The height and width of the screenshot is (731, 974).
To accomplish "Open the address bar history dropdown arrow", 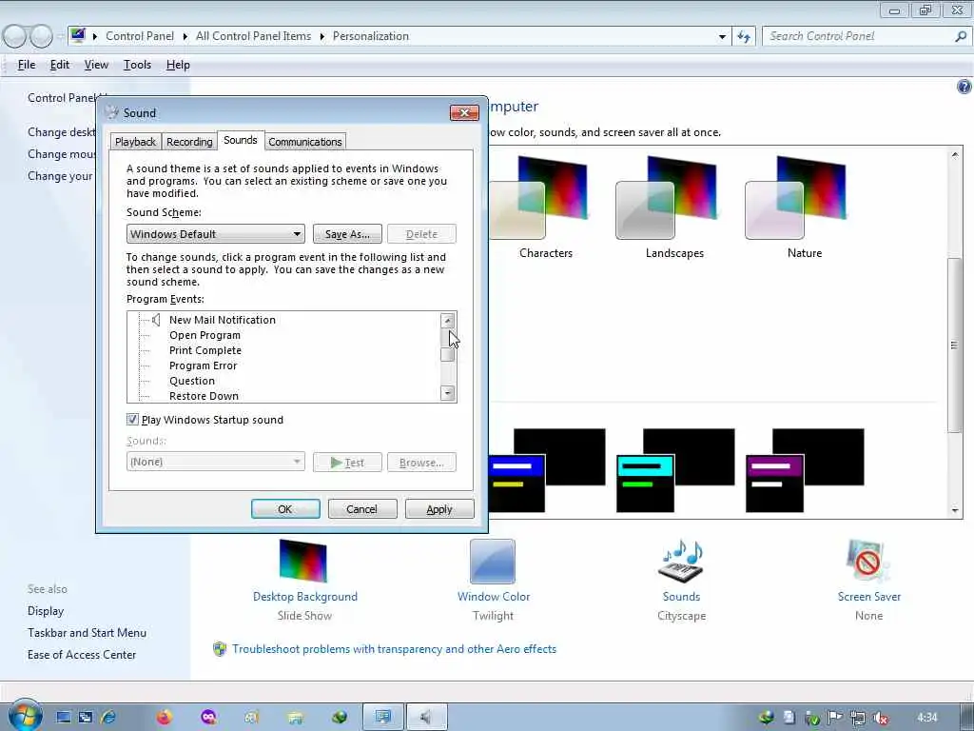I will coord(722,37).
